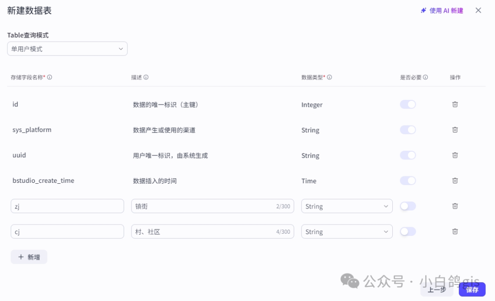Focus the zj field name input
The image size is (495, 301).
(67, 206)
